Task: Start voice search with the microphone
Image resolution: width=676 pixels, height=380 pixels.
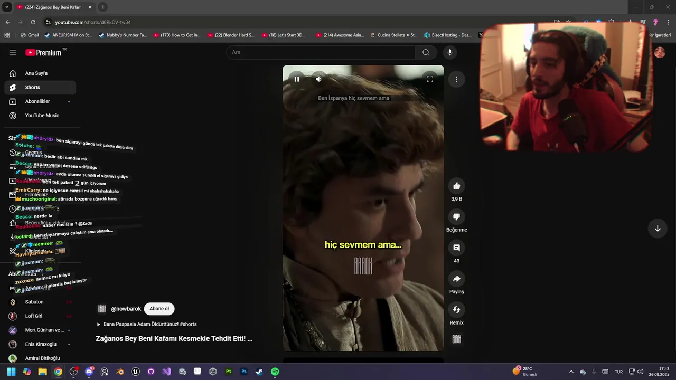Action: click(x=450, y=52)
